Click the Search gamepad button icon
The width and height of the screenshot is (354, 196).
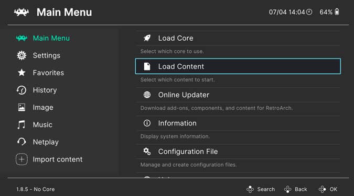(250, 189)
